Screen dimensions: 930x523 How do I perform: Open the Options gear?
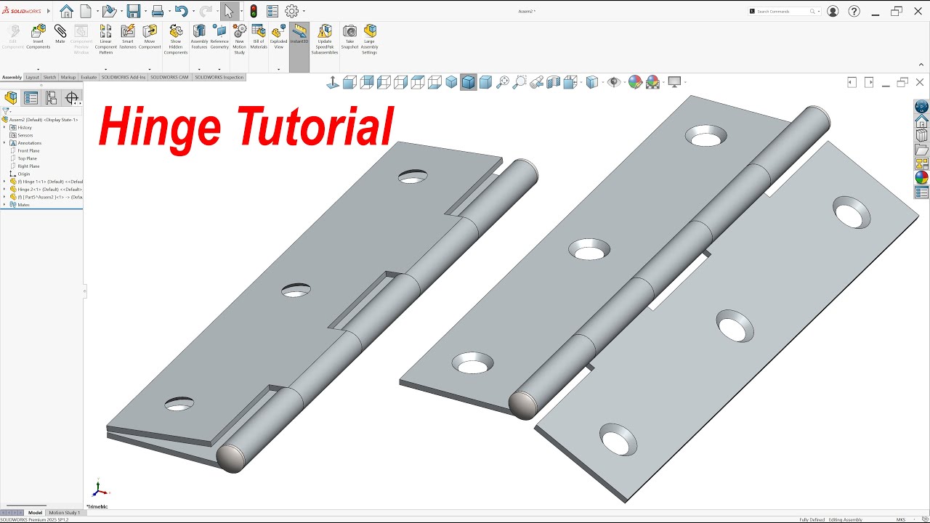click(291, 11)
